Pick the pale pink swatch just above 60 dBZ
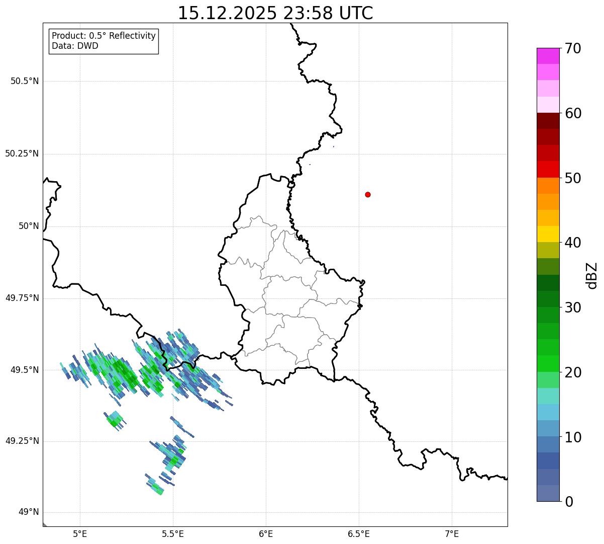The height and width of the screenshot is (544, 604). [x=548, y=105]
